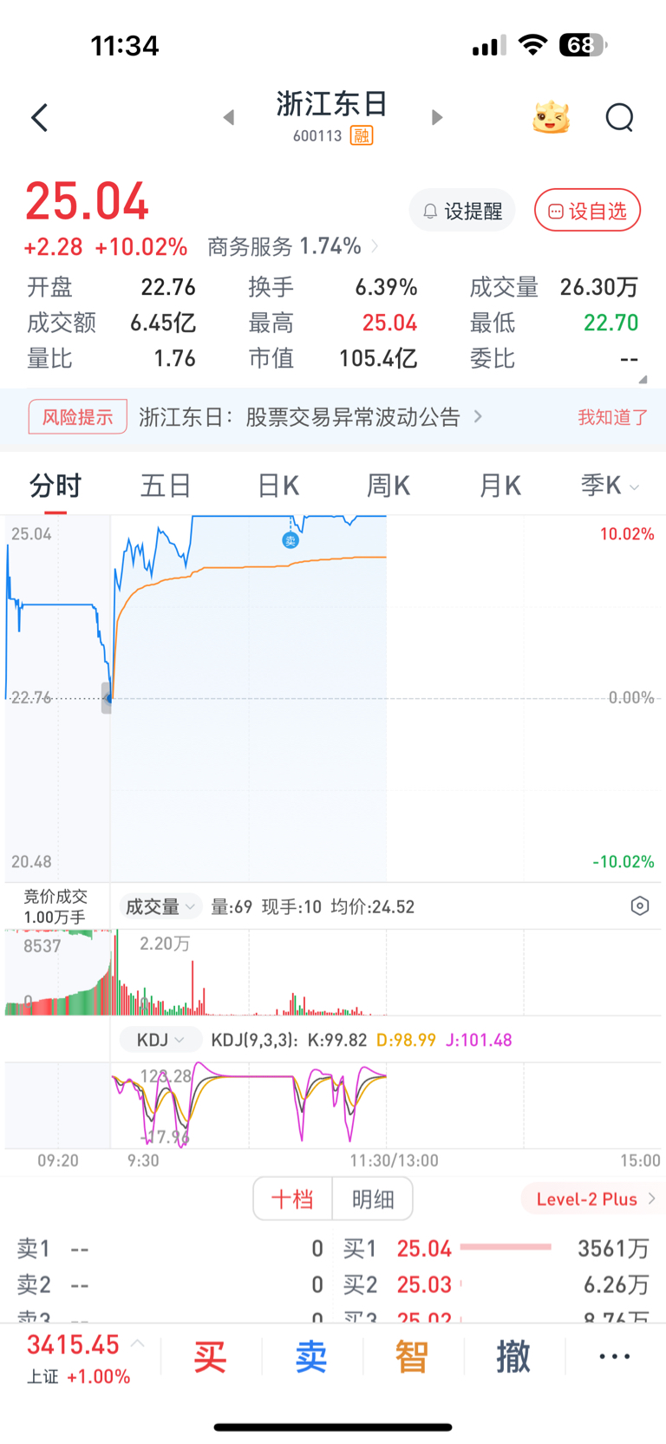Image resolution: width=666 pixels, height=1444 pixels.
Task: Add stock to watchlist via 设自选
Action: [587, 211]
